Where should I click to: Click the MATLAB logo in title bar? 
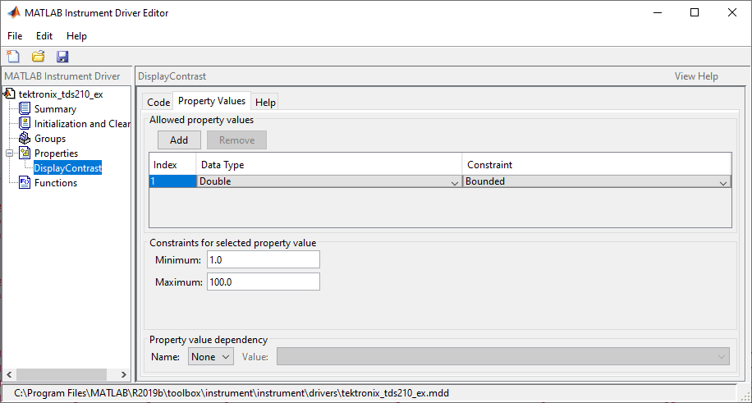pos(13,13)
